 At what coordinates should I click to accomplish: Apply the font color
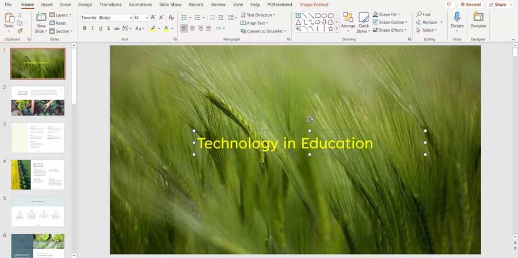pyautogui.click(x=166, y=28)
